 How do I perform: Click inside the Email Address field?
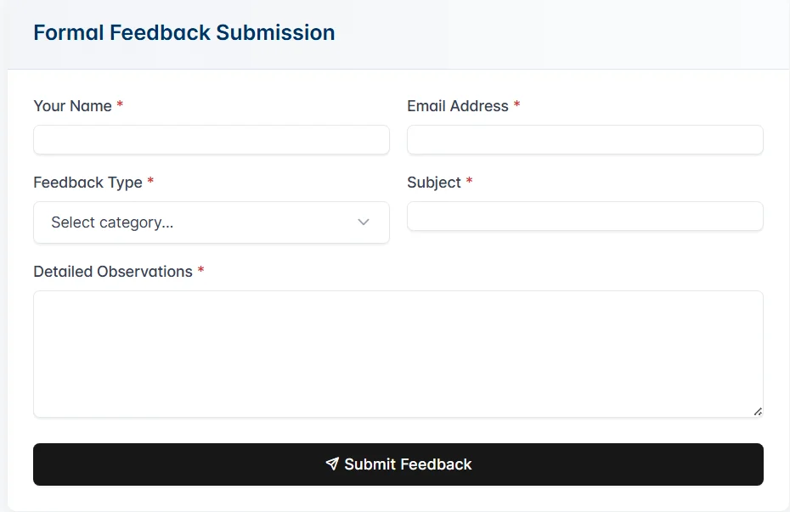pos(584,139)
